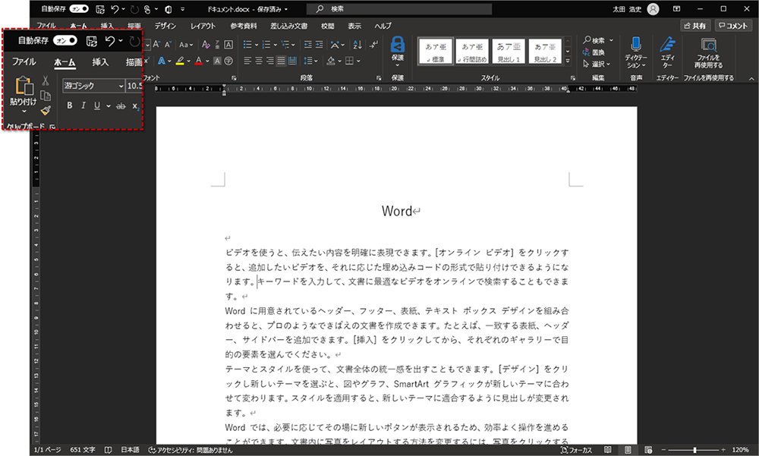
Task: Open the numbering list dropdown arrow
Action: [x=275, y=45]
